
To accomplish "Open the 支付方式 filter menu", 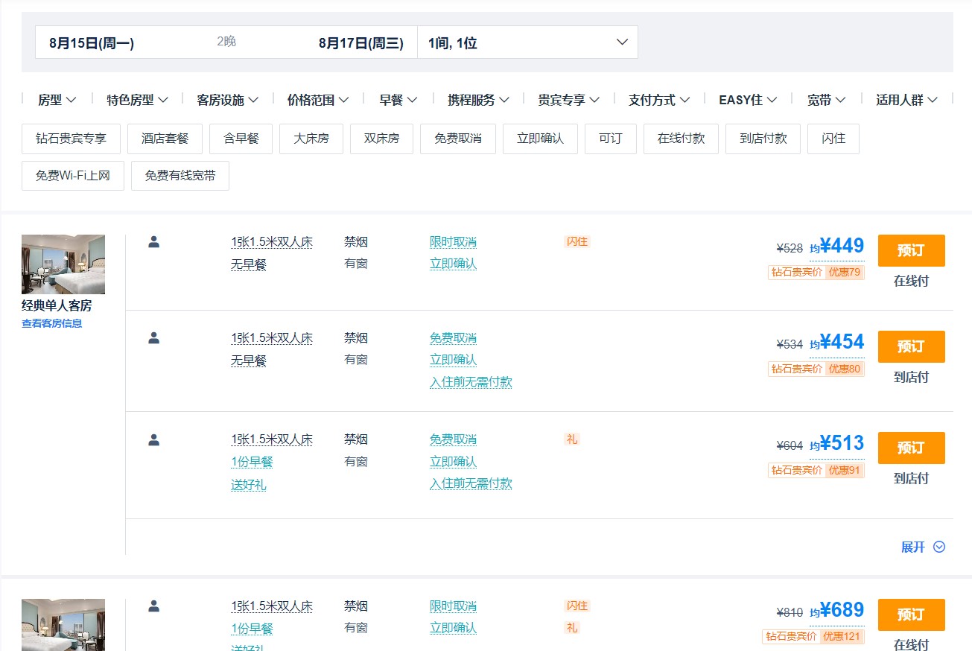I will [x=658, y=100].
